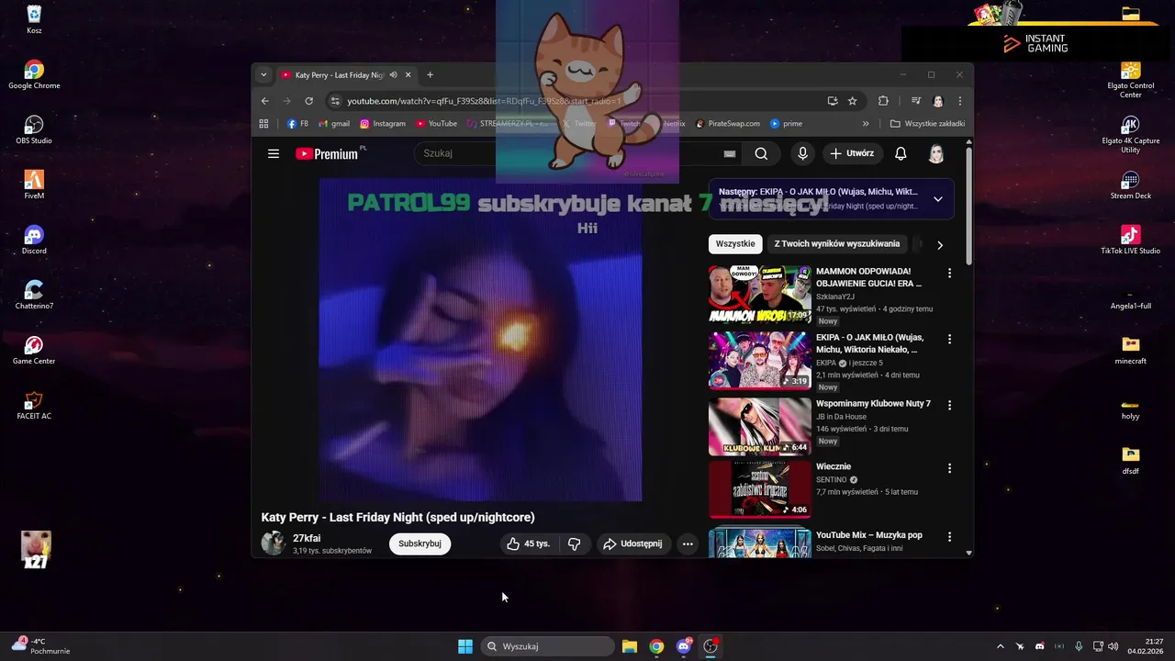This screenshot has height=661, width=1175.
Task: Open the Chrome apps grid in bookmarks bar
Action: (263, 123)
